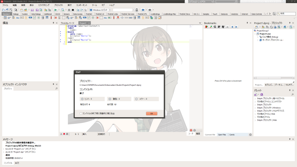Pin the Bookmarks panel
297x167 pixels.
point(247,23)
